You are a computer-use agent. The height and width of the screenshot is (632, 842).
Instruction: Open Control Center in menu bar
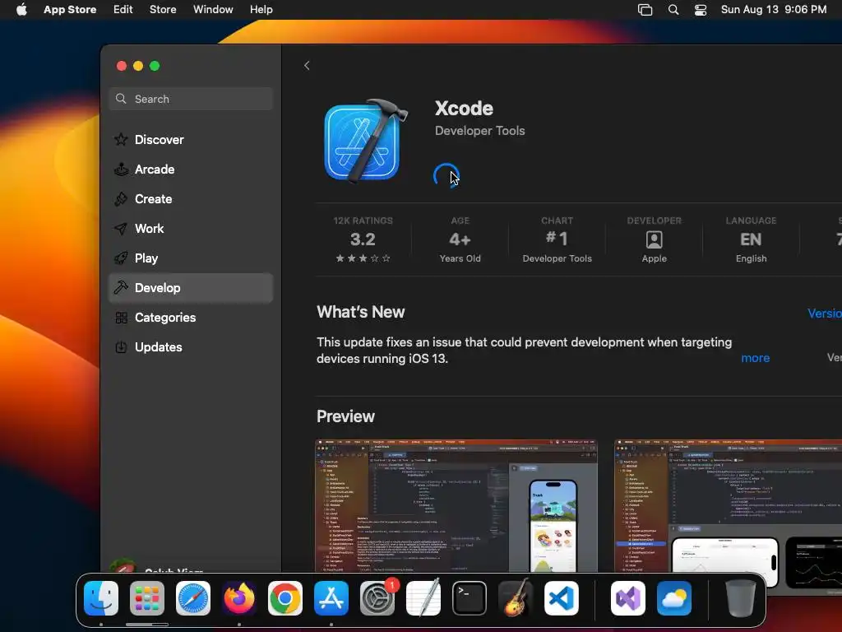701,10
